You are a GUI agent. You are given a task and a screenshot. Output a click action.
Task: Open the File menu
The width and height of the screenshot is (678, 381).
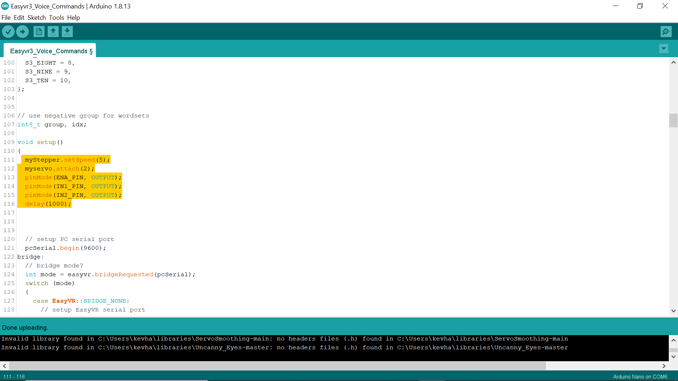(6, 17)
